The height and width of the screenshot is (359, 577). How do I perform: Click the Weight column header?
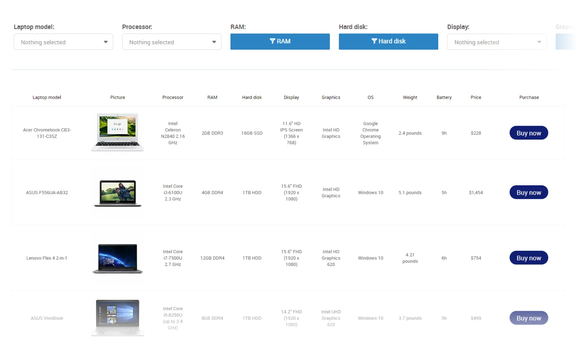[410, 97]
